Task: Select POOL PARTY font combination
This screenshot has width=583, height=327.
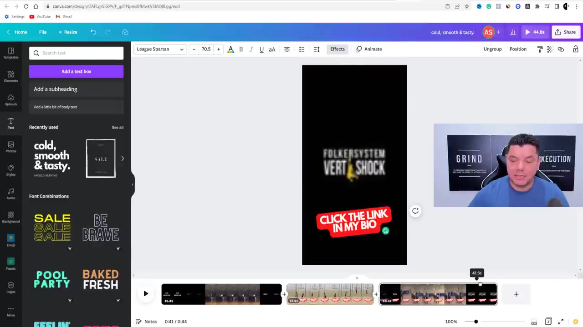Action: point(52,279)
